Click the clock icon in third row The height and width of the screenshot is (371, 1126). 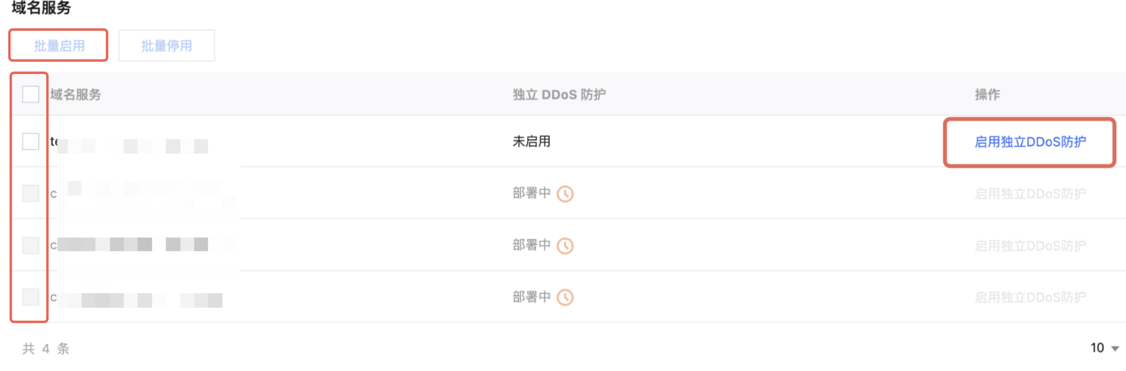[565, 245]
